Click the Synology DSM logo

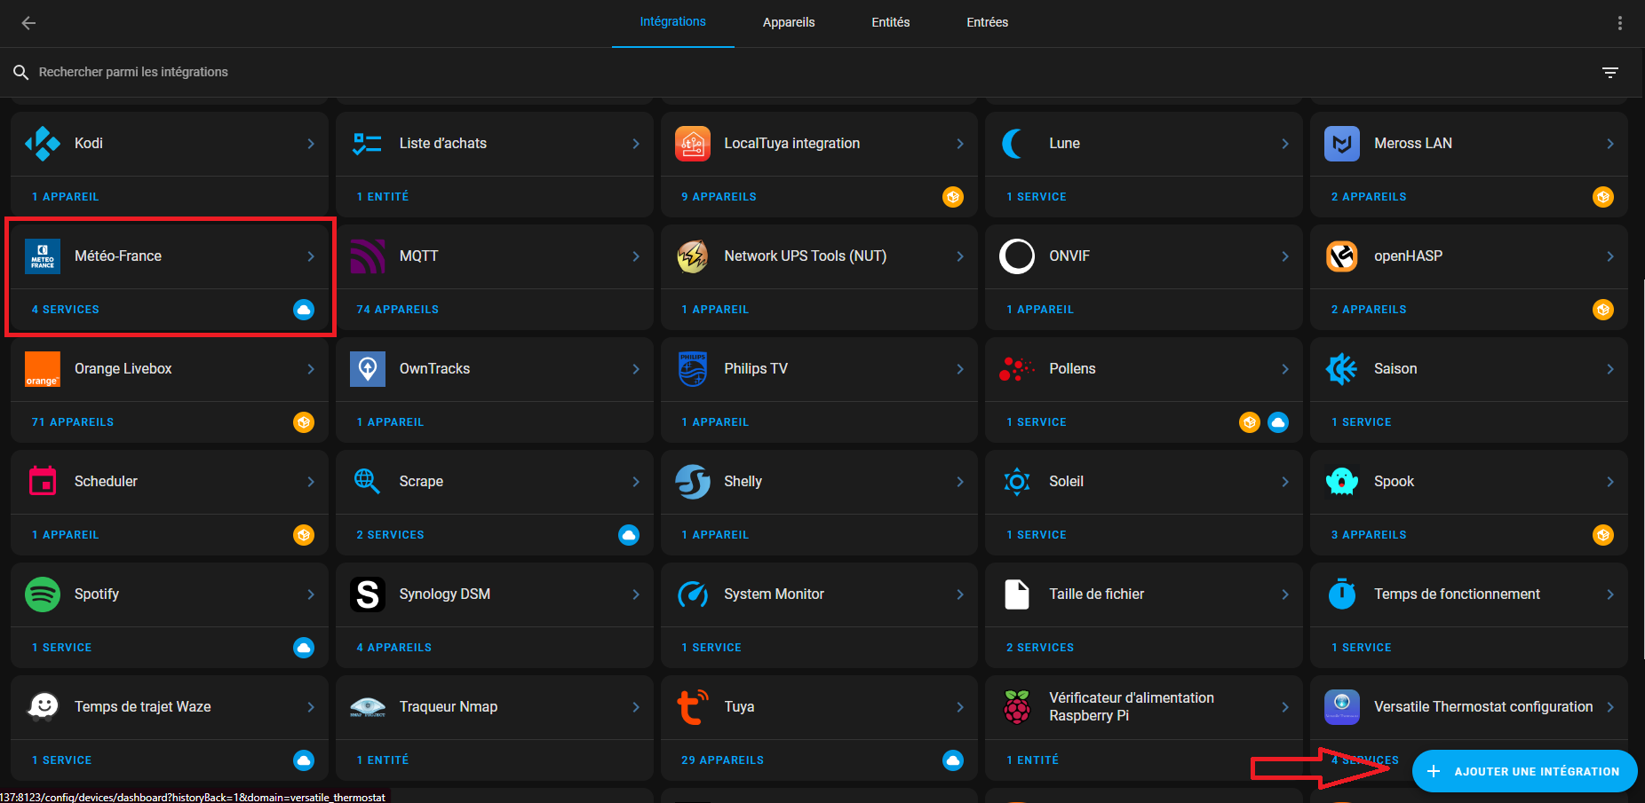pos(367,594)
